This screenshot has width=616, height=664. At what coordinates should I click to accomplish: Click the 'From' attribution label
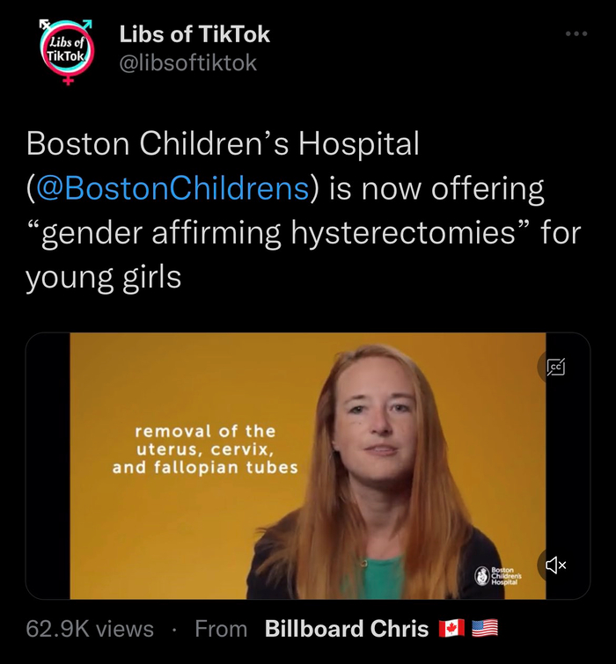coord(221,629)
